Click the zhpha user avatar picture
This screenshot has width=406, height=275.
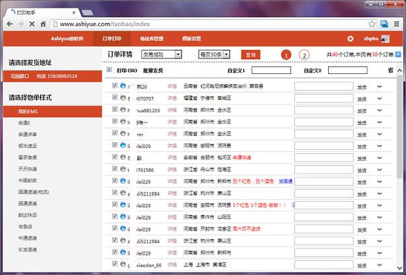385,39
